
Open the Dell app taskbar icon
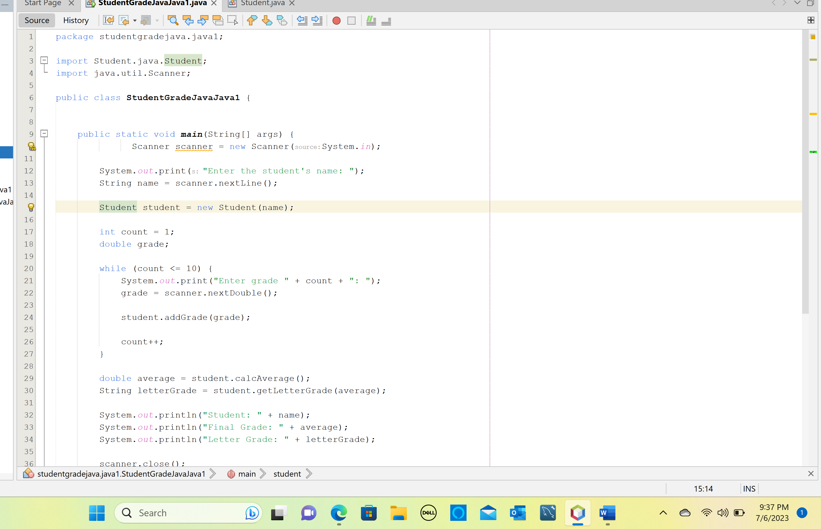point(428,513)
